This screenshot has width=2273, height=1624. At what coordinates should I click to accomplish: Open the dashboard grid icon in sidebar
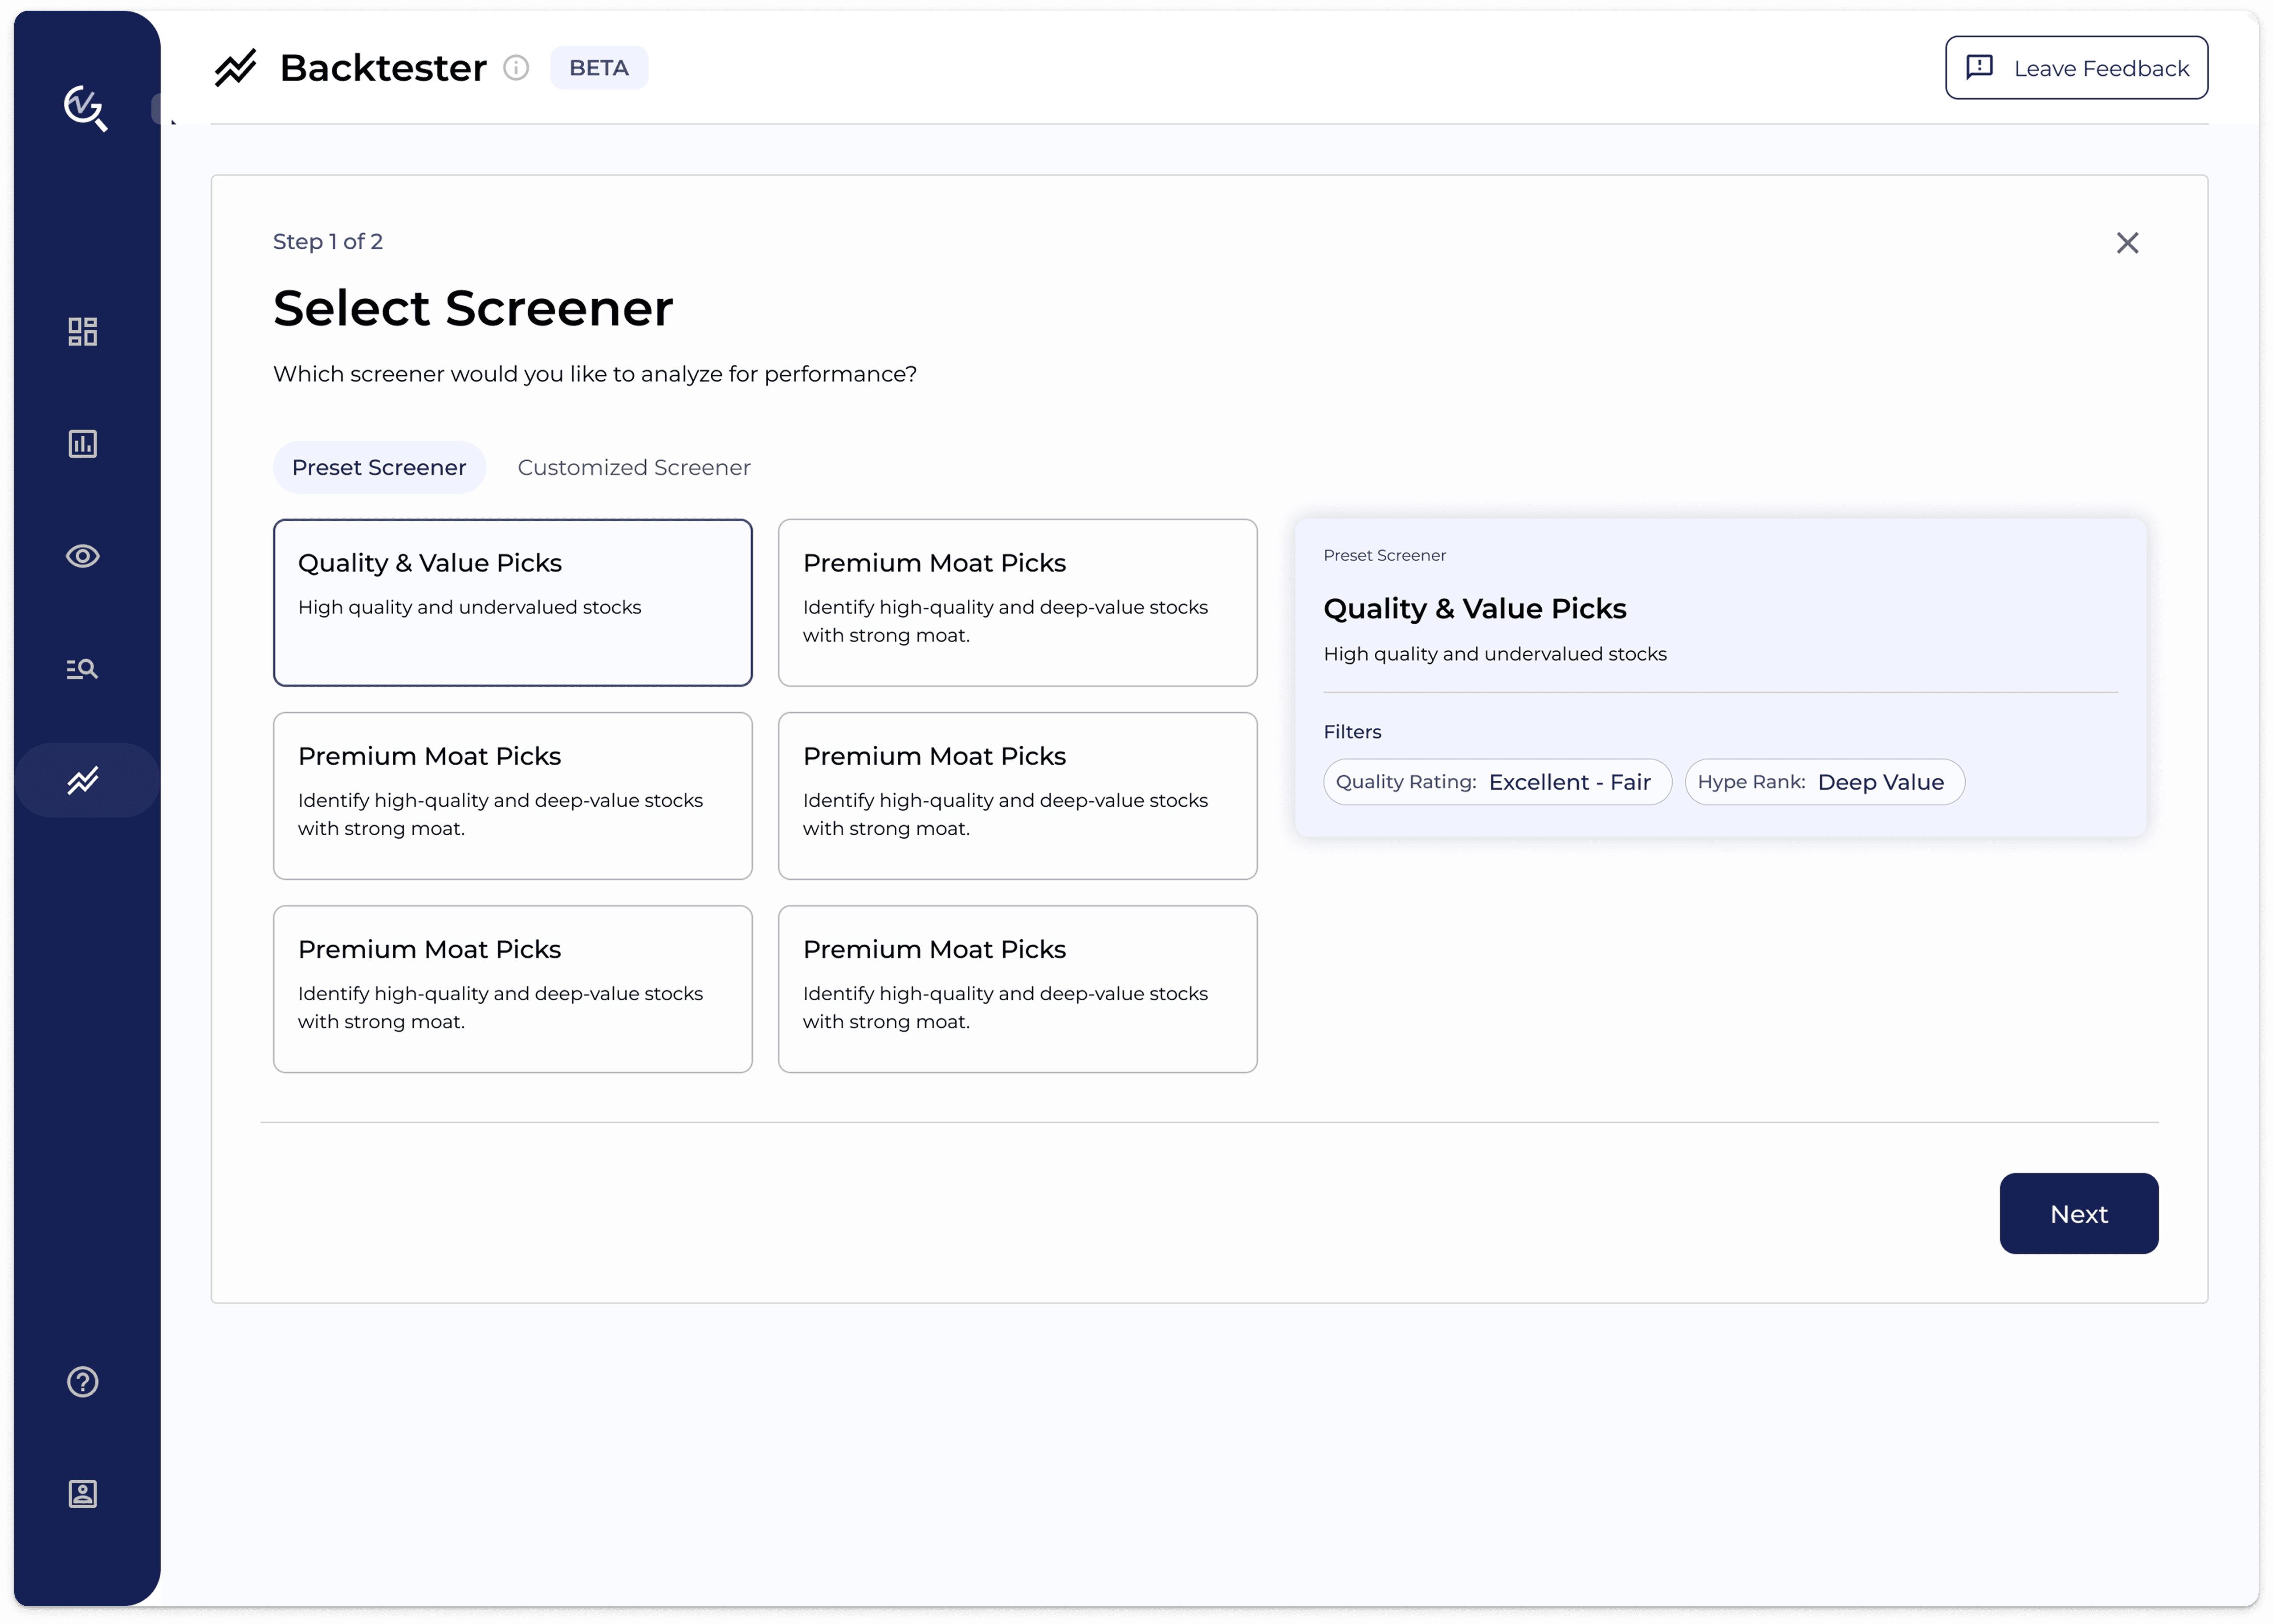82,331
